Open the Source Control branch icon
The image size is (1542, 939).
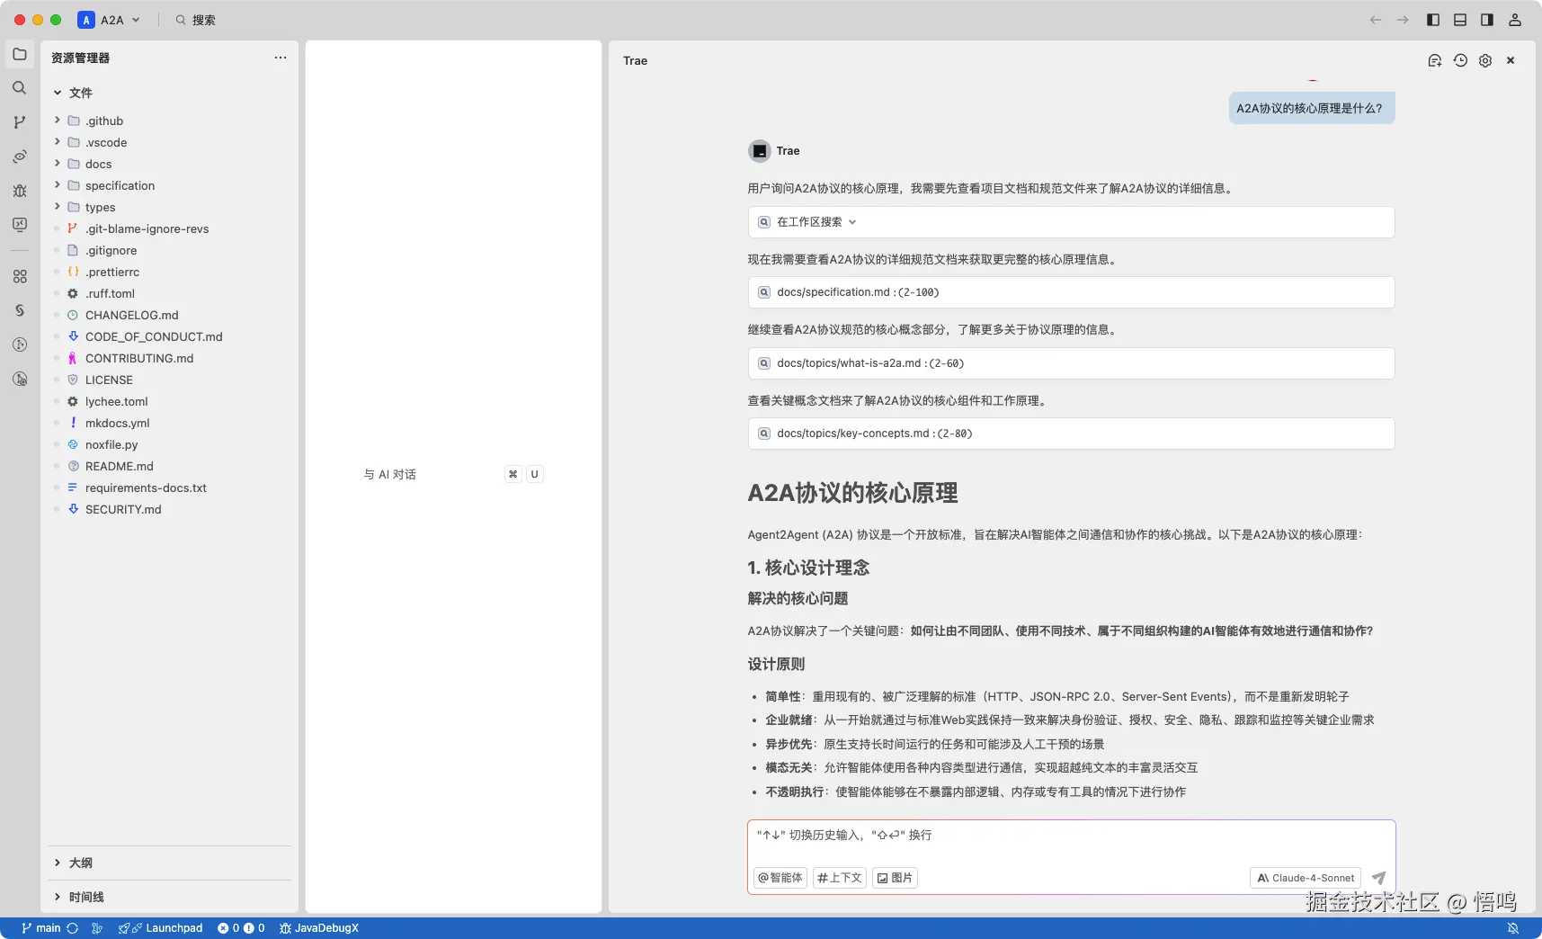coord(20,122)
